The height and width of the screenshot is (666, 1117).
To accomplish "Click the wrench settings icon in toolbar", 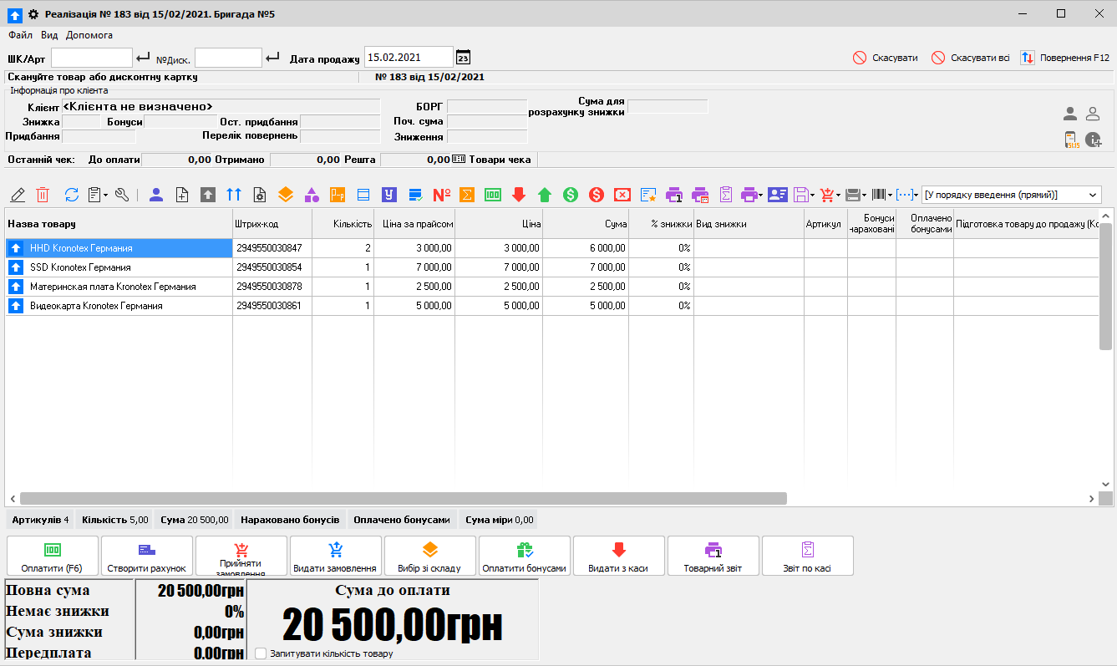I will point(122,195).
